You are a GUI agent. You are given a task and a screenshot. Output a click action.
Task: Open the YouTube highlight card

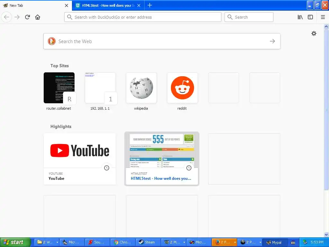pyautogui.click(x=80, y=159)
